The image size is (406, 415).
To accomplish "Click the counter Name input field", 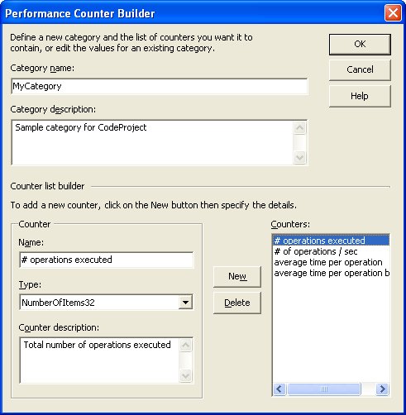I will tap(107, 260).
